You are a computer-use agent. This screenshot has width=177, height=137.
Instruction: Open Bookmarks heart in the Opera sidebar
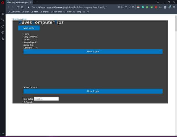pyautogui.click(x=3, y=20)
